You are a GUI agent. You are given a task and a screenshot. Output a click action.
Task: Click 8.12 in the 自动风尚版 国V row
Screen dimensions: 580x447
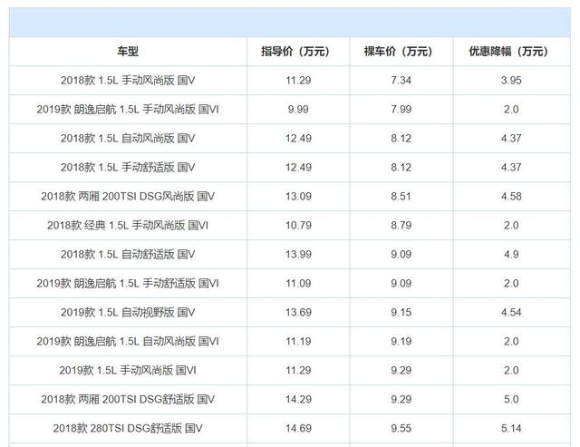pos(401,139)
